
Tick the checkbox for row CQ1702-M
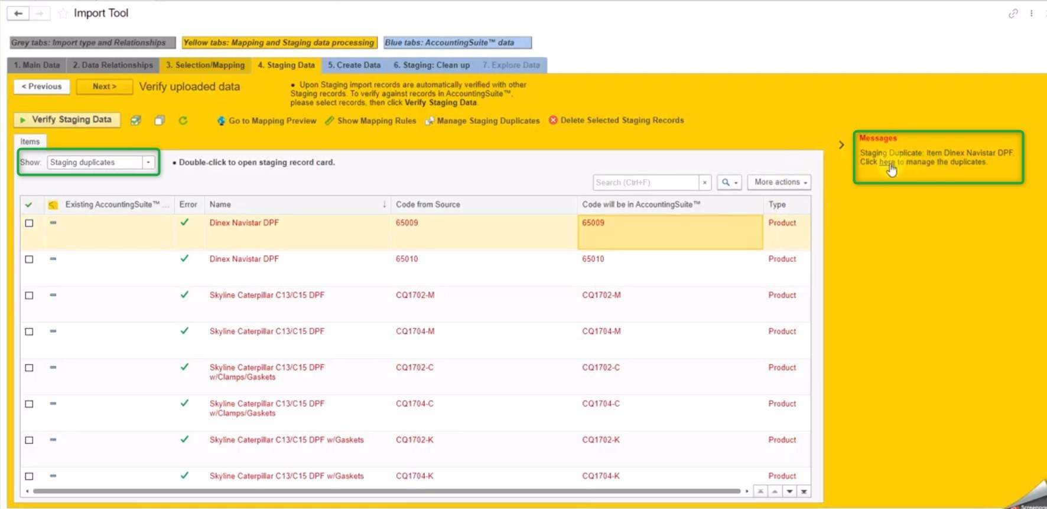click(29, 295)
